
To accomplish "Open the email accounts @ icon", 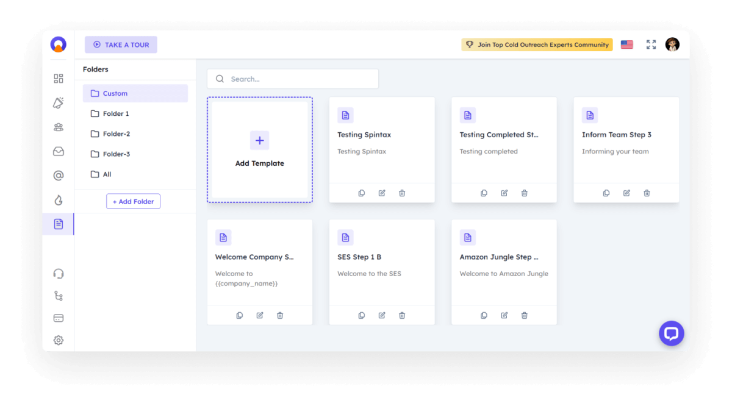I will [59, 176].
